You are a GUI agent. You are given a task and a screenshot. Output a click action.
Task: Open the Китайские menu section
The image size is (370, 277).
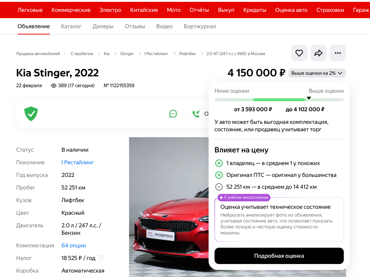(144, 10)
